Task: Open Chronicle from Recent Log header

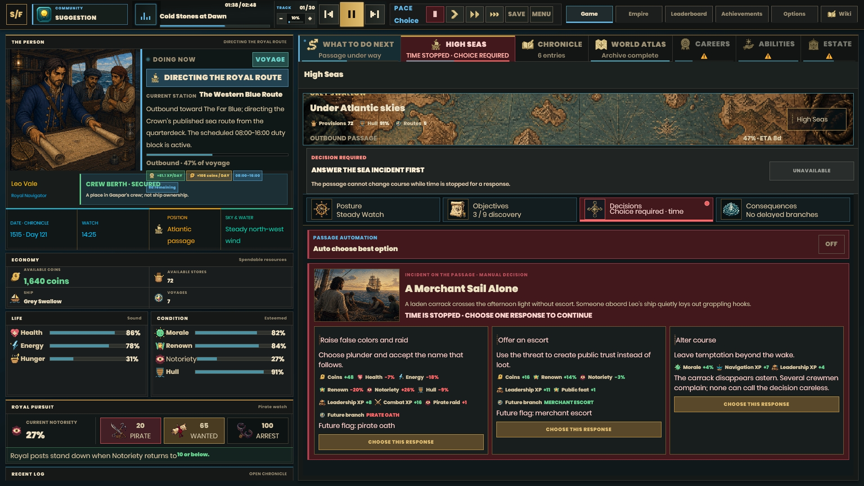Action: [x=268, y=474]
